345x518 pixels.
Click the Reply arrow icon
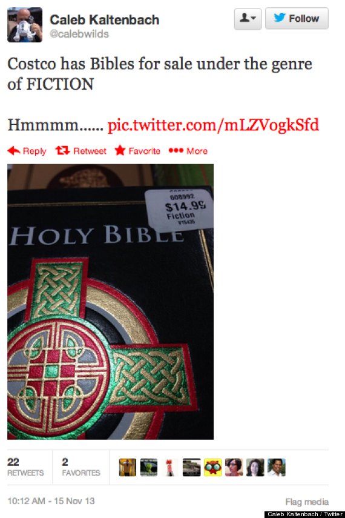pyautogui.click(x=14, y=151)
